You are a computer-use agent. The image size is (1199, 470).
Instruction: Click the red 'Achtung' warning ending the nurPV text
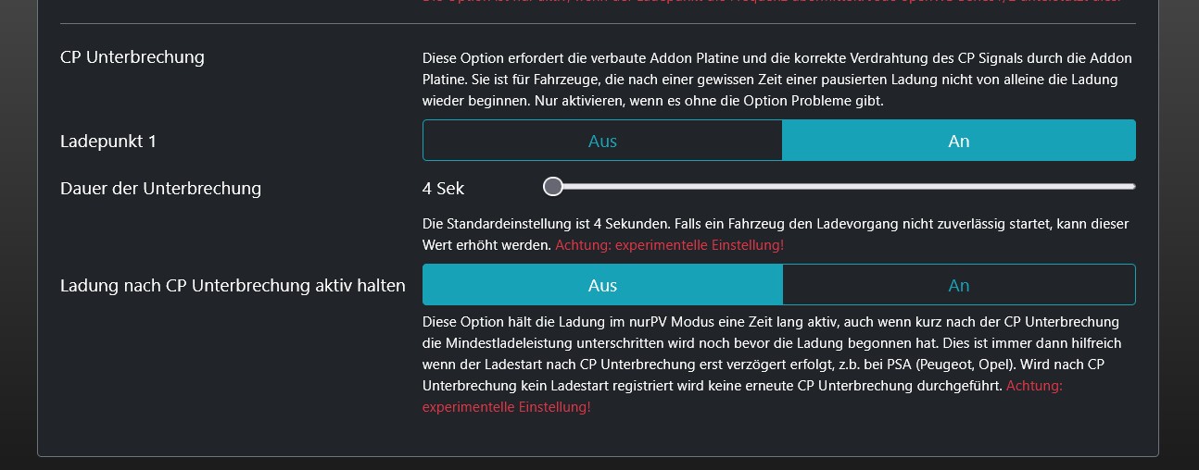click(x=1033, y=386)
